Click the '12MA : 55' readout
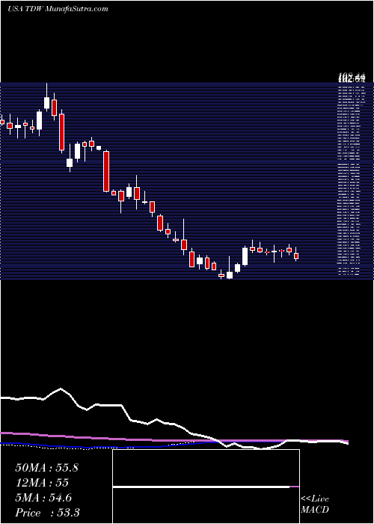The image size is (374, 524). coord(42,483)
